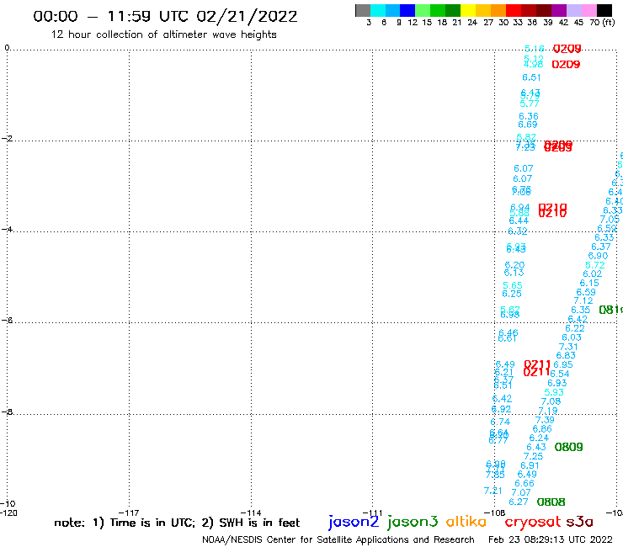Click the note about Time in UTC and SWH in feet
Screen dimensions: 623x547
(x=177, y=523)
